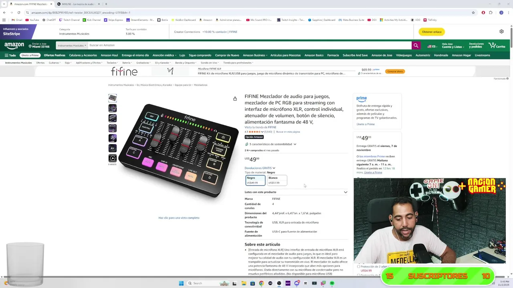The height and width of the screenshot is (288, 513).
Task: Open the ES language selector
Action: (432, 46)
